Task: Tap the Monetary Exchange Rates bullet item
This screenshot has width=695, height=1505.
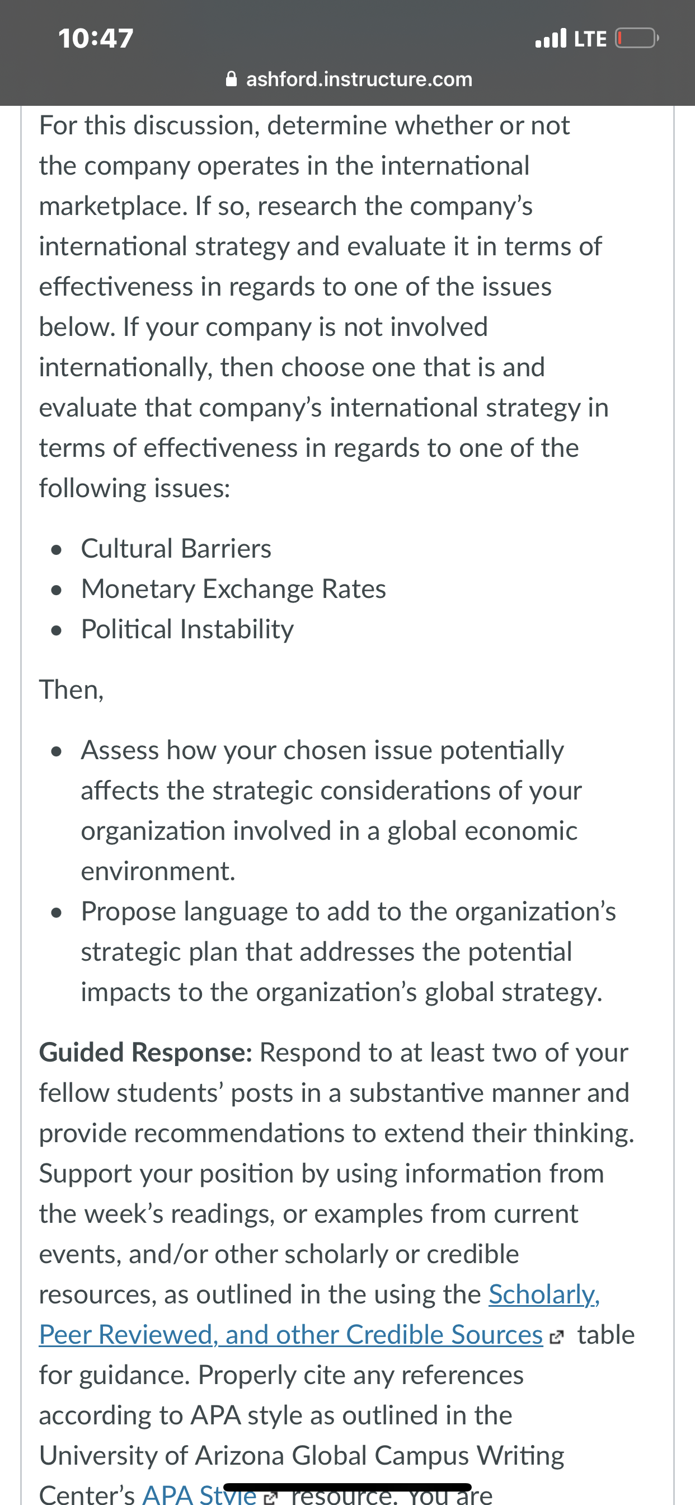Action: click(233, 589)
